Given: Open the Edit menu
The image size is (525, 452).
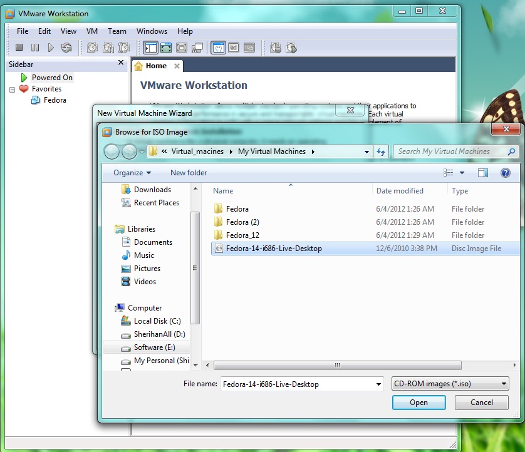Looking at the screenshot, I should click(x=44, y=31).
